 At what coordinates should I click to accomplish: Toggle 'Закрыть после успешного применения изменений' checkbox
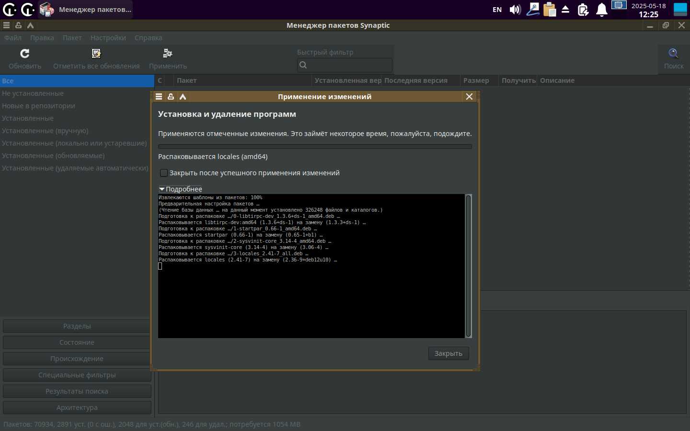pos(164,173)
